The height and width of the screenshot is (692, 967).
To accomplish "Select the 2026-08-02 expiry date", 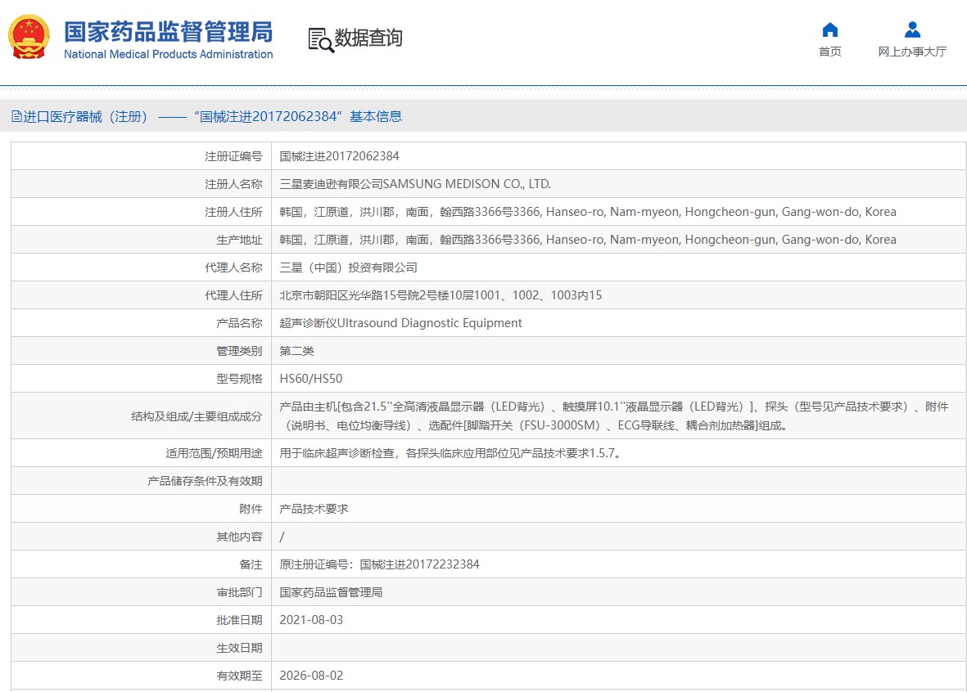I will point(311,676).
